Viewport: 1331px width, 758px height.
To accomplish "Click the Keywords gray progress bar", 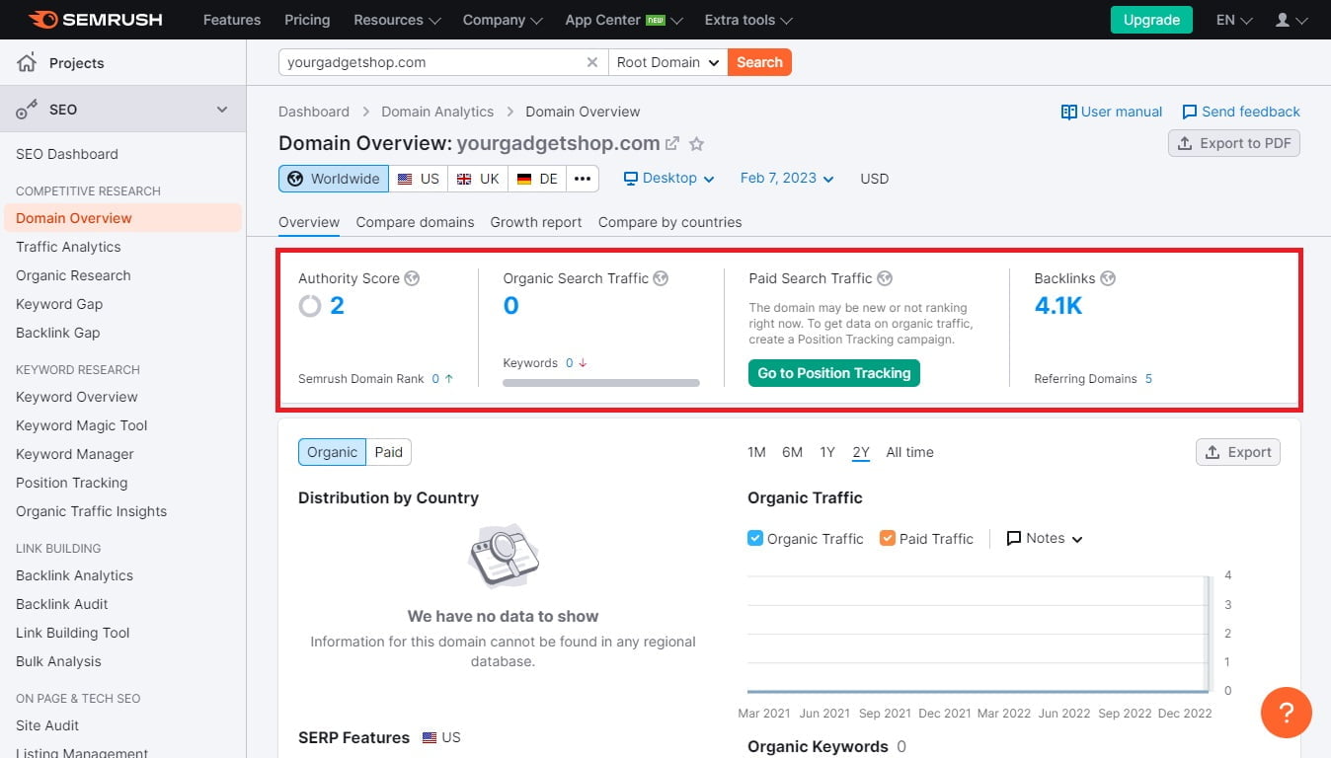I will coord(601,383).
